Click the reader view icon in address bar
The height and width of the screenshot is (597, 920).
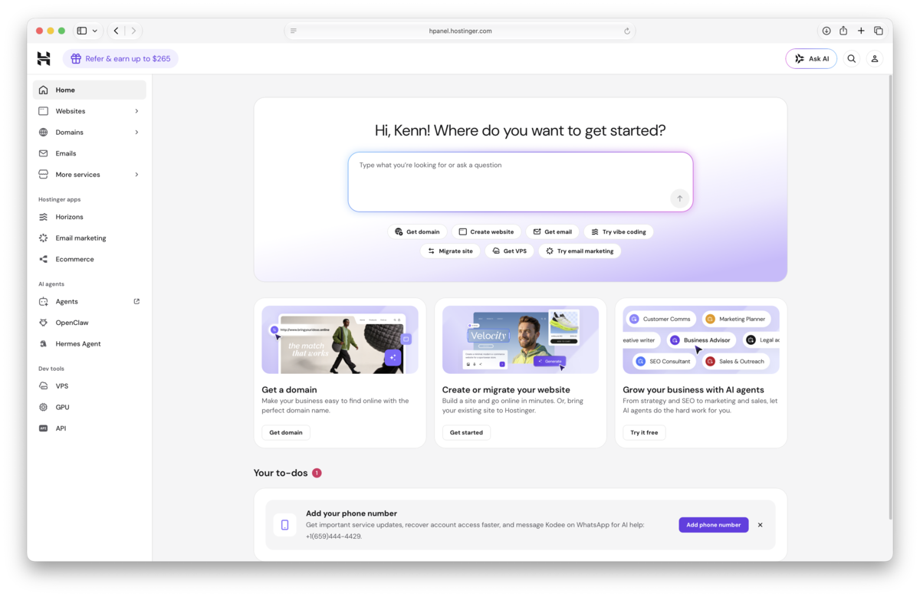(294, 31)
